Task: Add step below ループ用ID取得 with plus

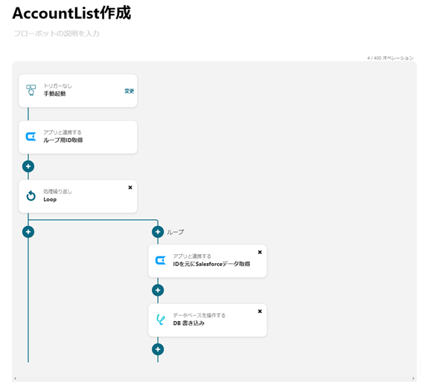Action: 28,166
